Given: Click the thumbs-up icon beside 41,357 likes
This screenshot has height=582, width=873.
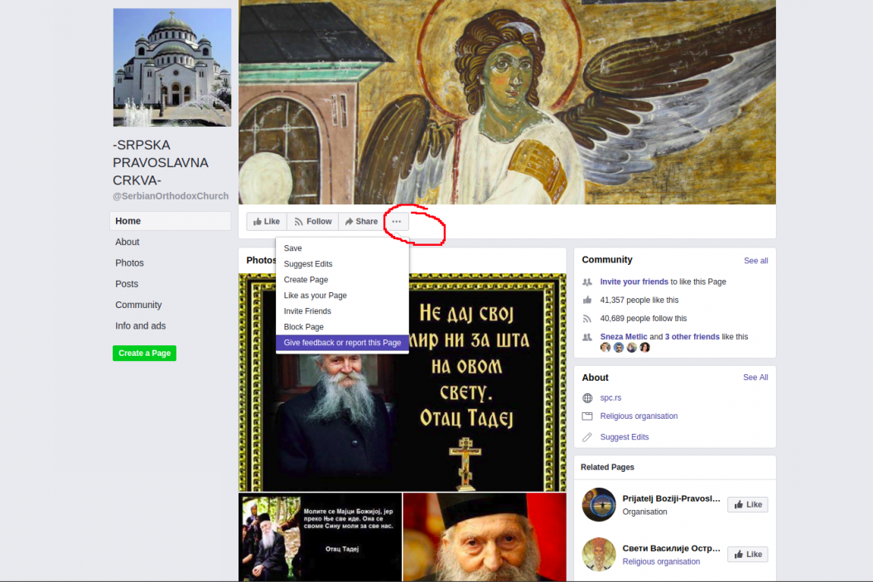Looking at the screenshot, I should (x=586, y=300).
